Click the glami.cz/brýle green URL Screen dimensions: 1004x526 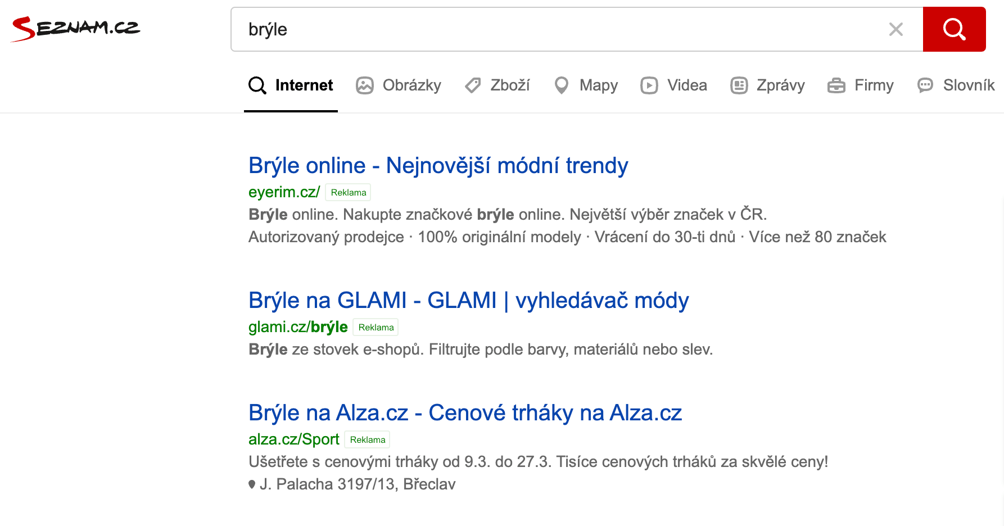click(298, 327)
